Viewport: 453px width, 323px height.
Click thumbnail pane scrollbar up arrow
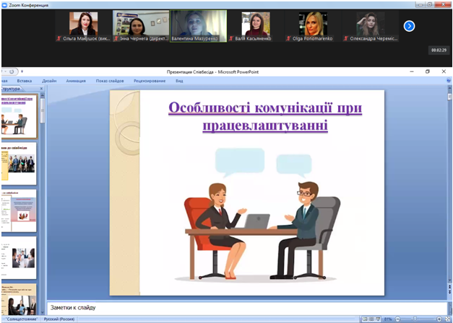click(43, 95)
